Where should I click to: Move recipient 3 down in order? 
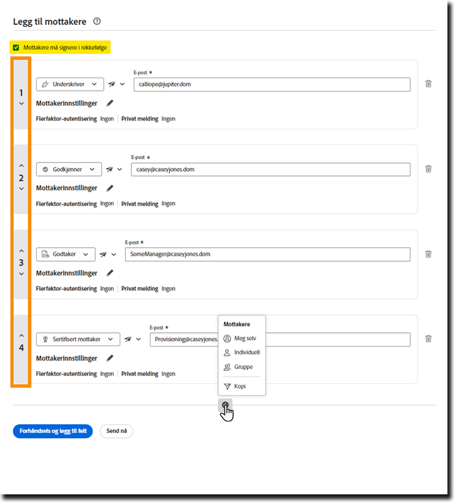coord(21,274)
